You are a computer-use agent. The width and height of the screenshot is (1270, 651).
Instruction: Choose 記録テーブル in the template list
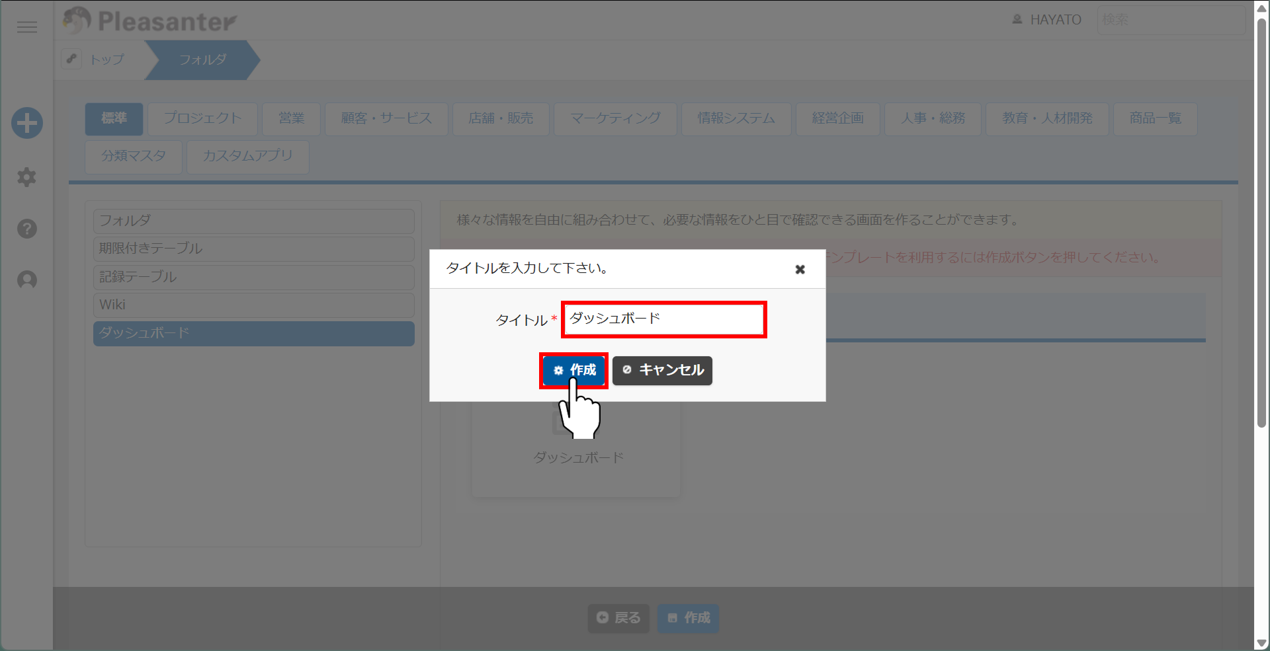[x=254, y=277]
